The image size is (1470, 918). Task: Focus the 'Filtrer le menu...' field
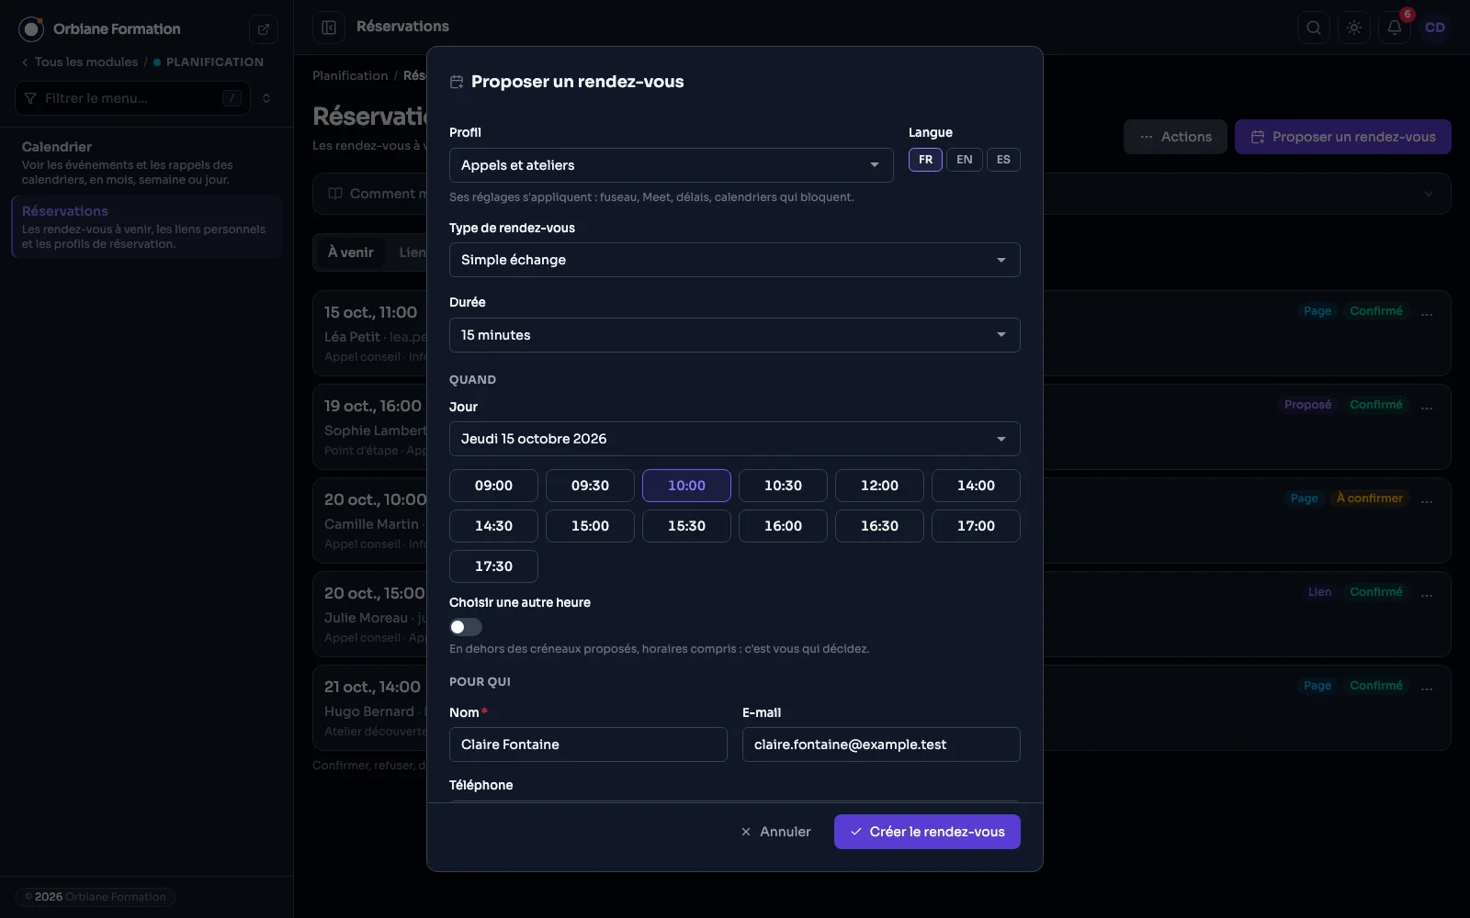(x=133, y=98)
